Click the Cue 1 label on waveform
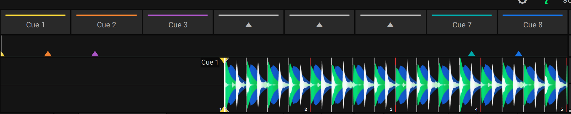This screenshot has height=114, width=571. click(x=210, y=62)
